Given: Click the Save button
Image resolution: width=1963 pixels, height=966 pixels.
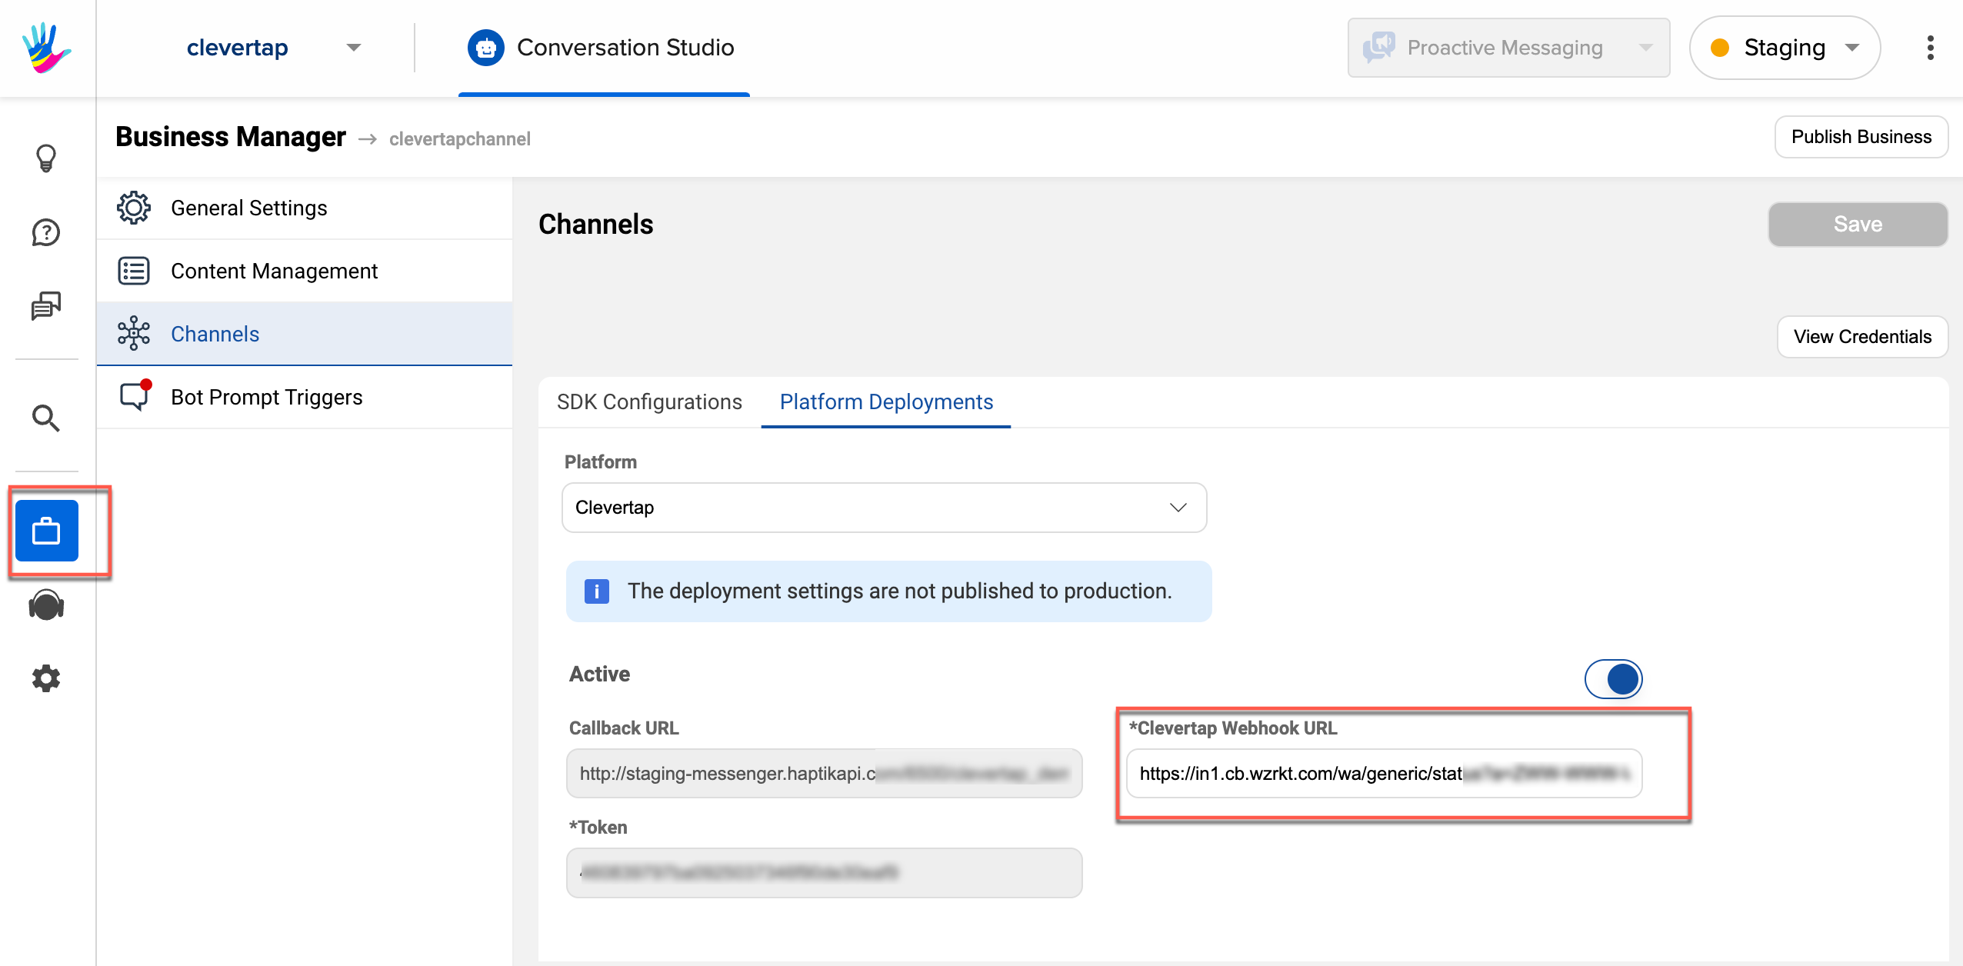Looking at the screenshot, I should coord(1858,225).
